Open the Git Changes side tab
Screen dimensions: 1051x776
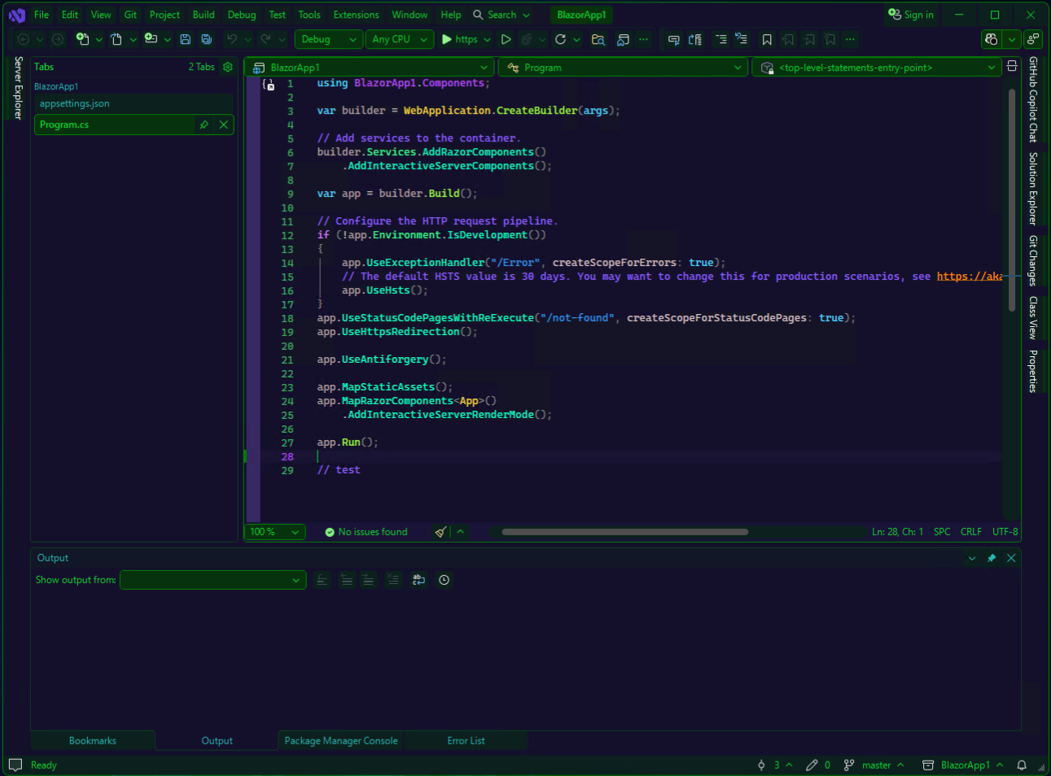point(1033,260)
